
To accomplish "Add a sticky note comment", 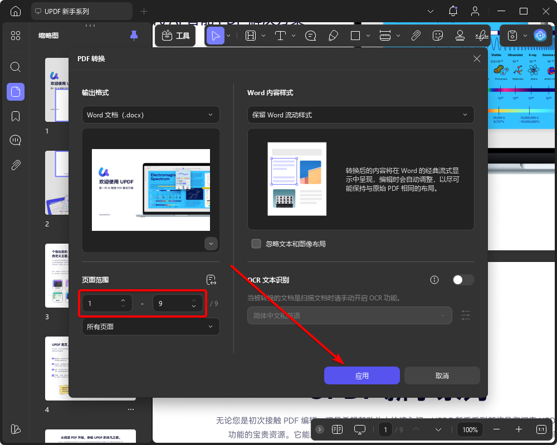I will pos(310,36).
